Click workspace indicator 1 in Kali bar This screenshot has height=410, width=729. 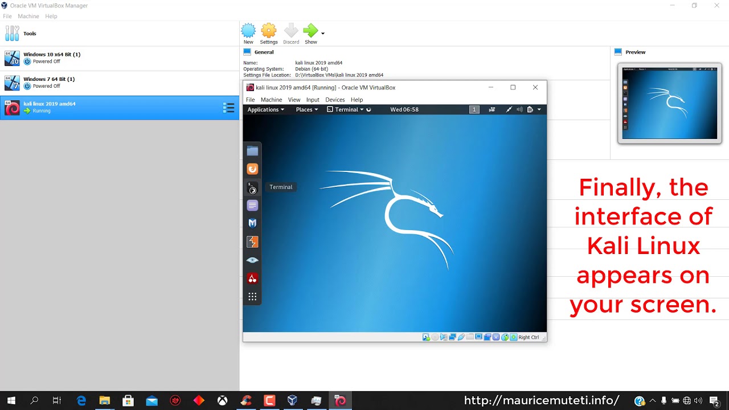pyautogui.click(x=474, y=109)
